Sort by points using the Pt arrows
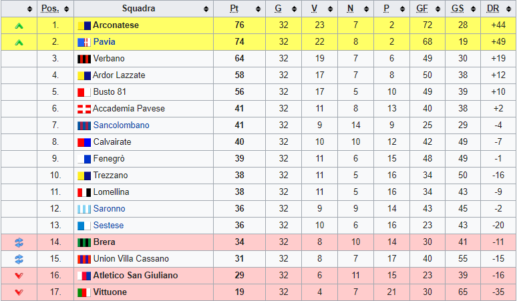The width and height of the screenshot is (517, 301). 258,9
